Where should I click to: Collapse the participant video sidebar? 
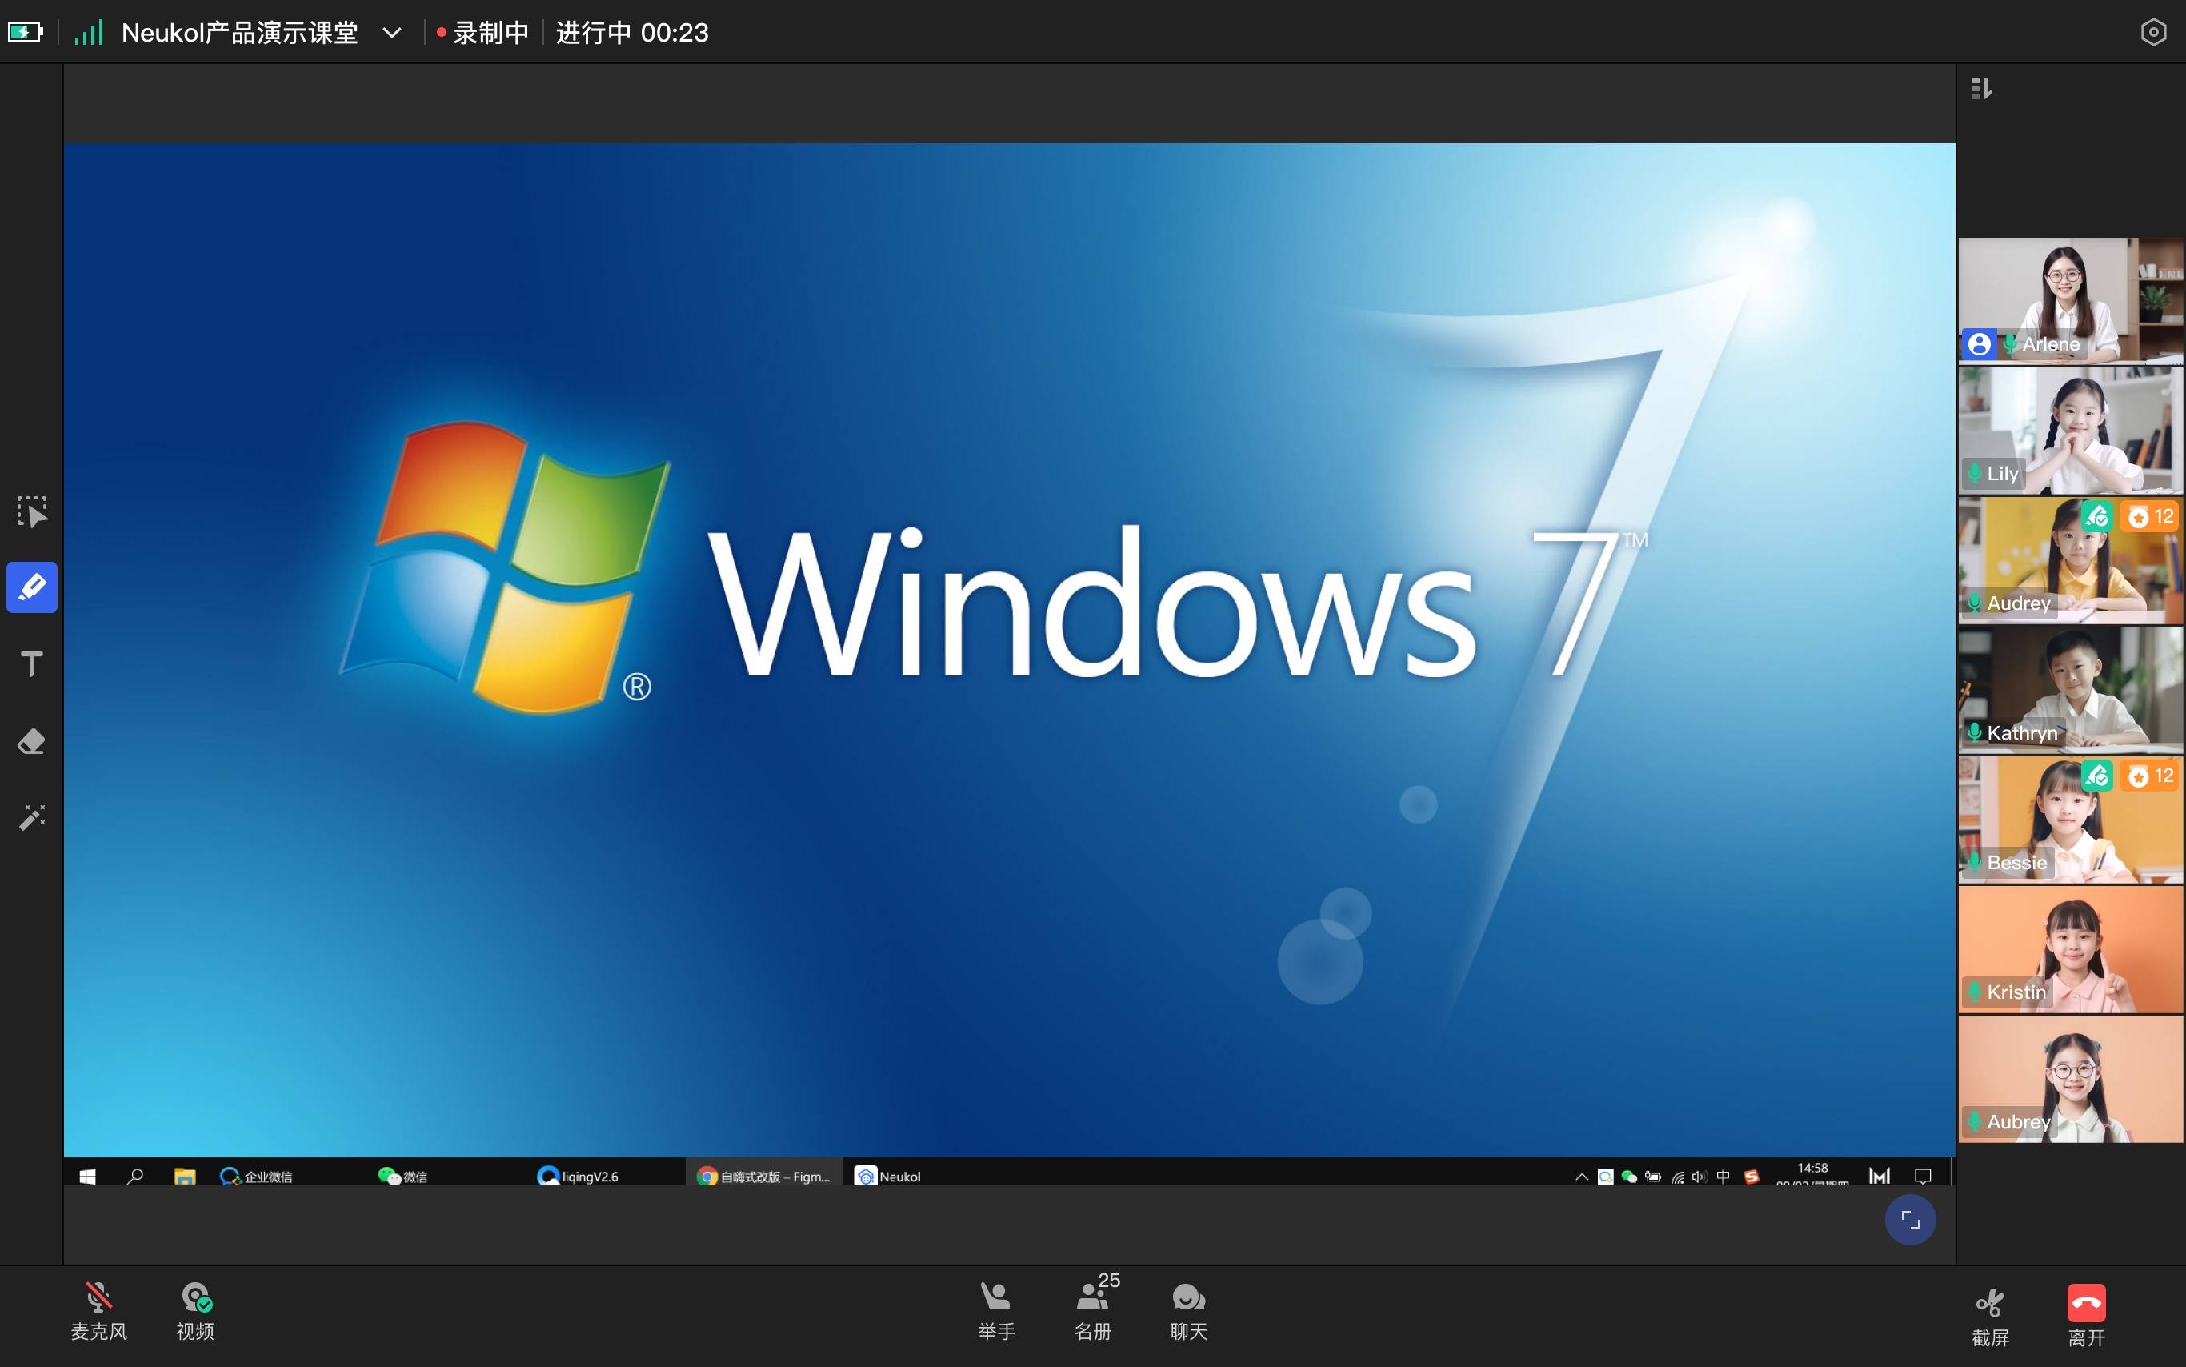(1981, 89)
